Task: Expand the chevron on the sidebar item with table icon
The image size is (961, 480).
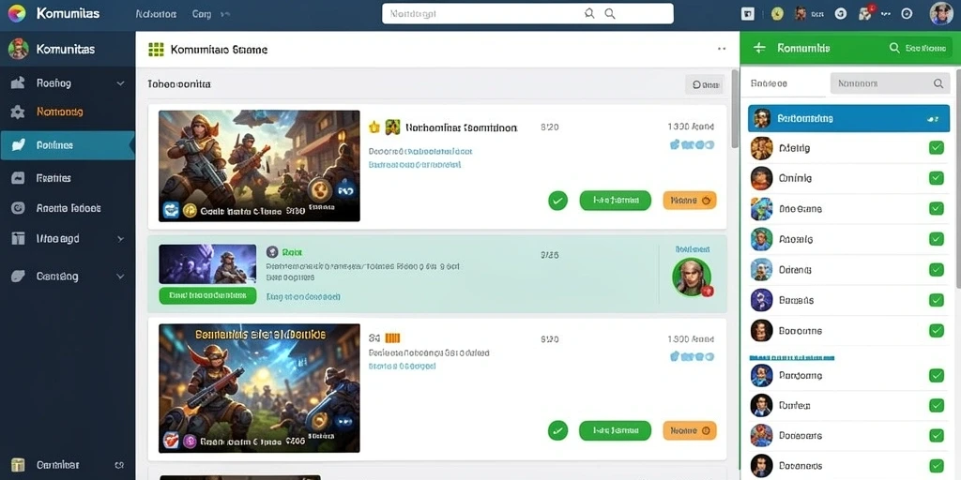Action: [120, 239]
